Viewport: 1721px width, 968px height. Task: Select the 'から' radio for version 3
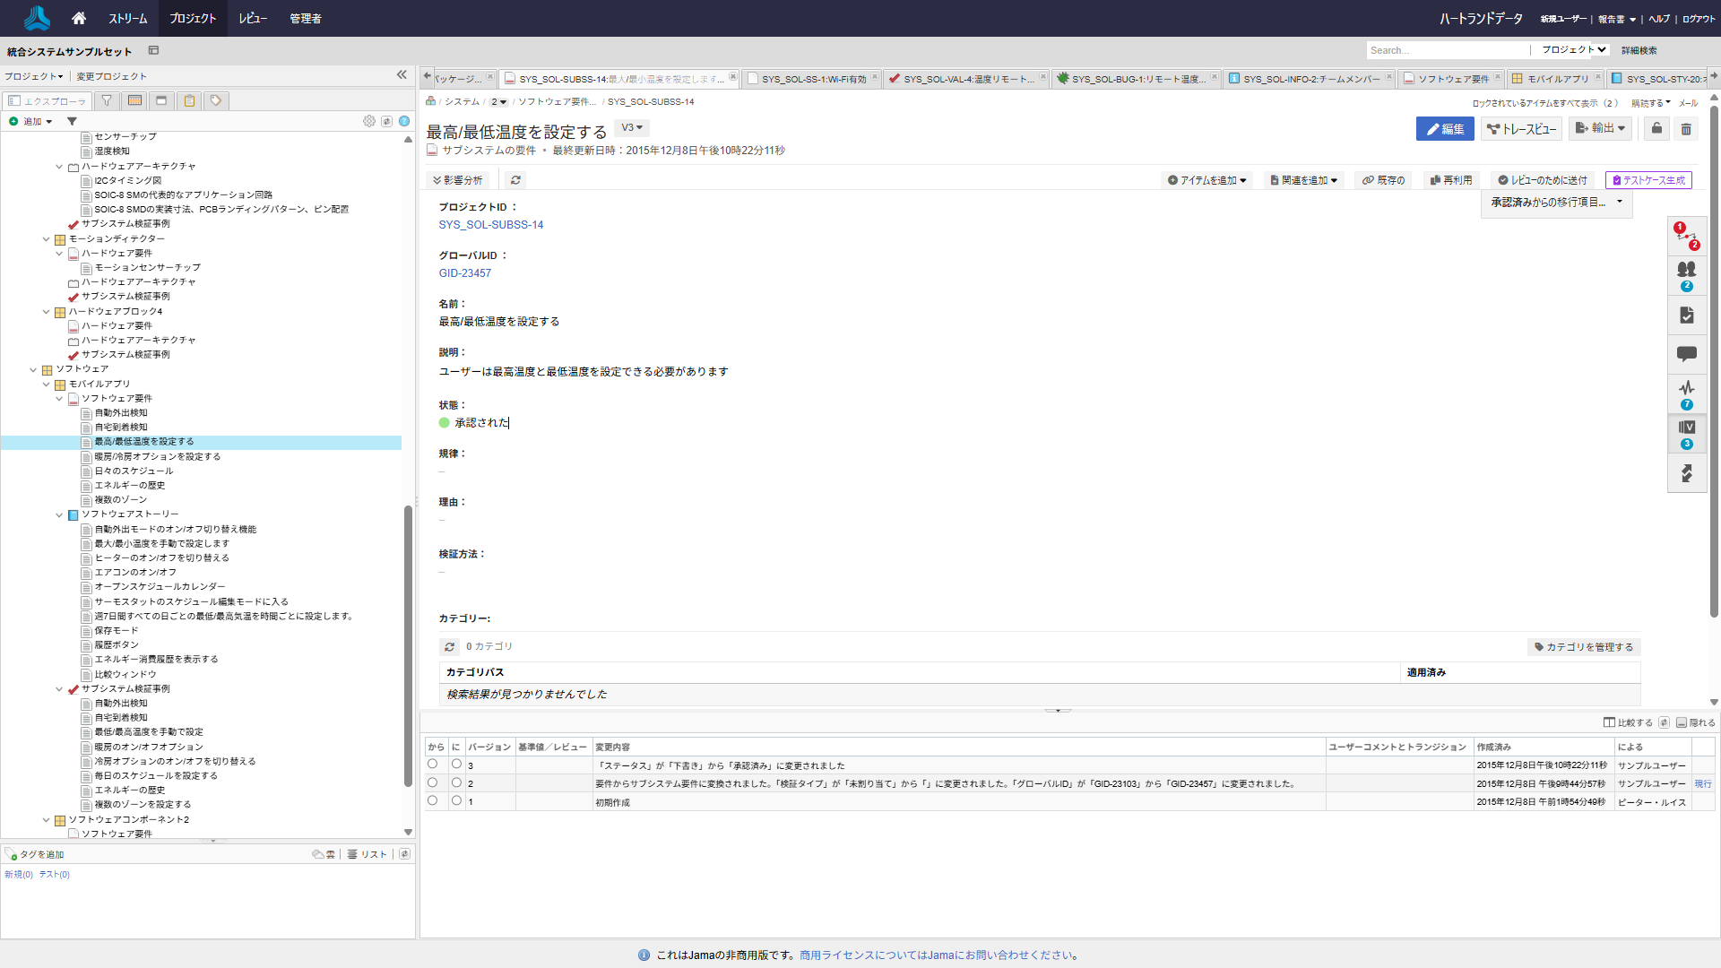pyautogui.click(x=433, y=764)
